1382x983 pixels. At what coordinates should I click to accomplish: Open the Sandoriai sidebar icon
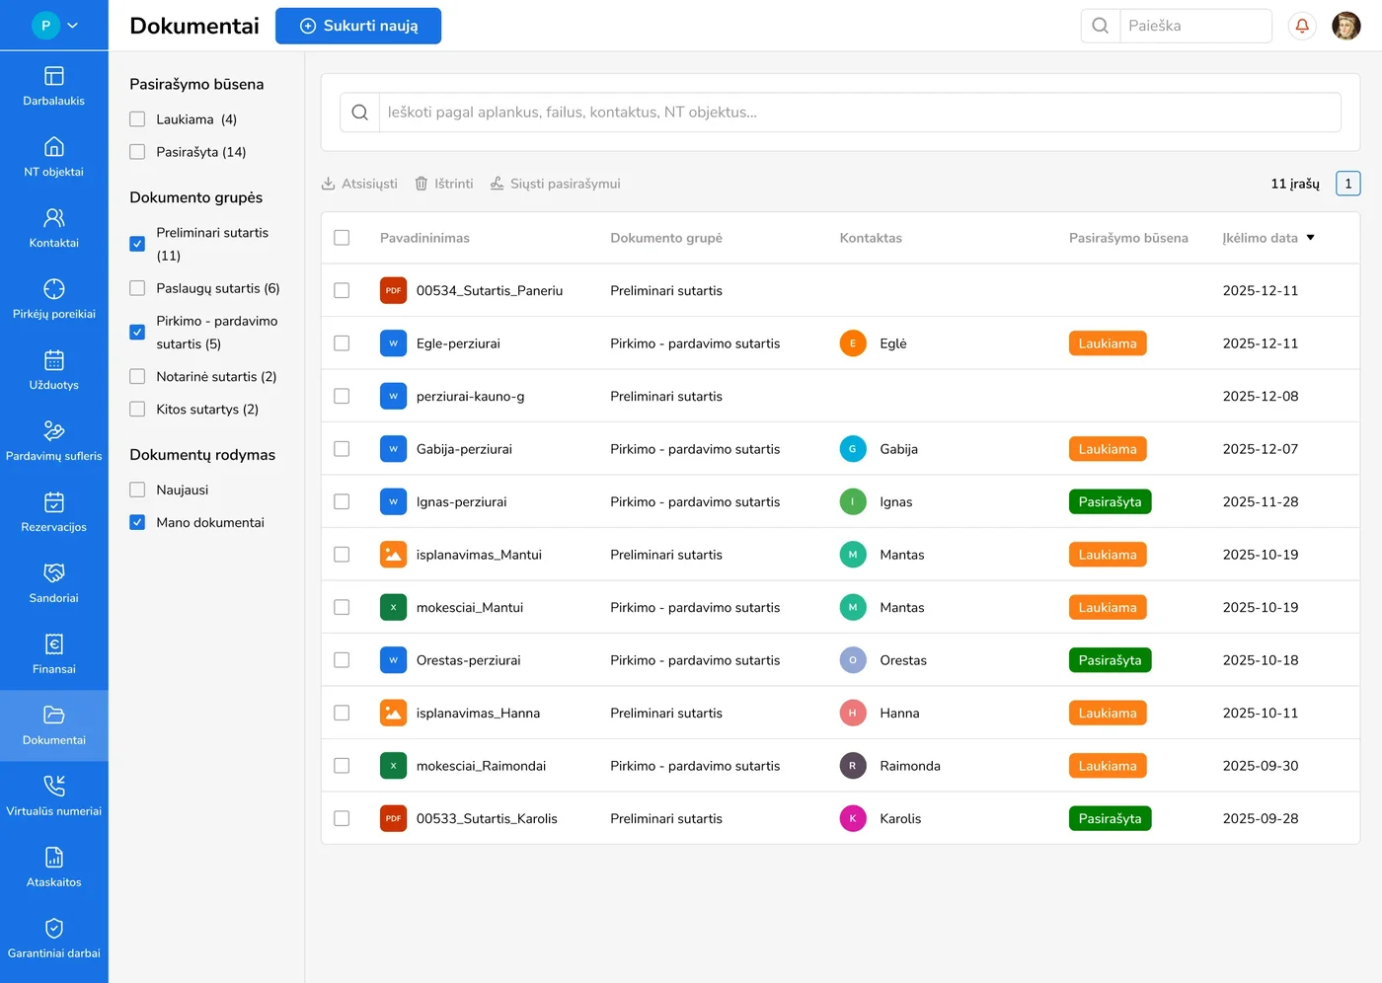(54, 573)
